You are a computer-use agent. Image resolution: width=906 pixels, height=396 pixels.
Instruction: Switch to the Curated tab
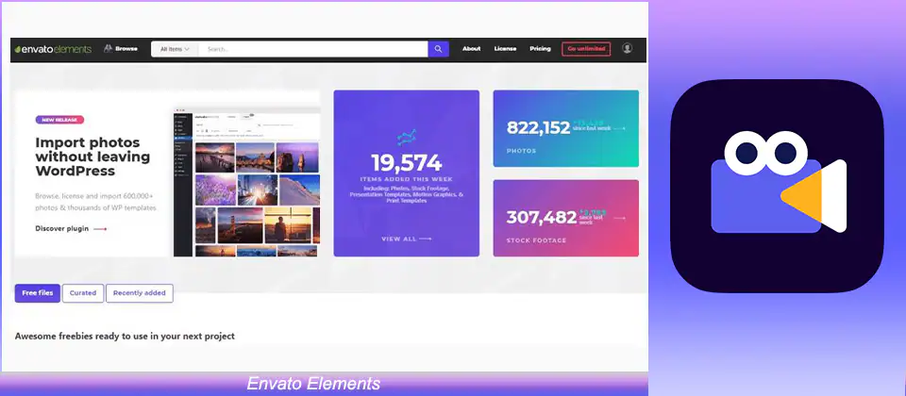point(83,293)
